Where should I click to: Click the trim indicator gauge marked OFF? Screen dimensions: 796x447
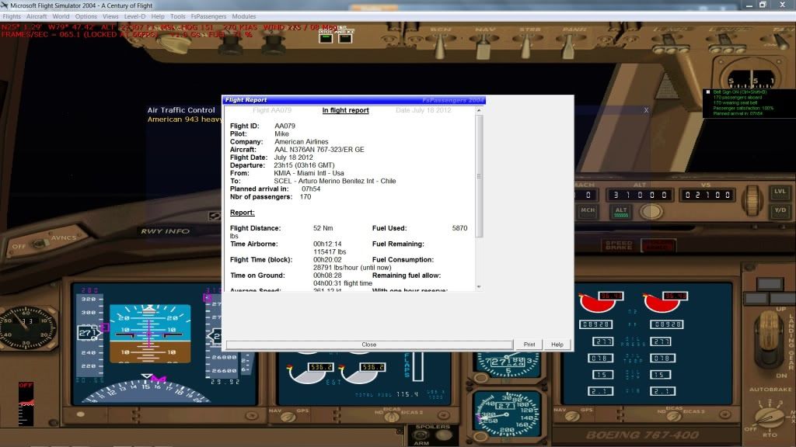coord(26,404)
